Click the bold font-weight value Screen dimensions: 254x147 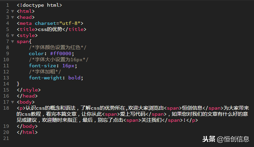[x=75, y=78]
